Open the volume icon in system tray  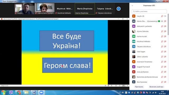(x=156, y=93)
